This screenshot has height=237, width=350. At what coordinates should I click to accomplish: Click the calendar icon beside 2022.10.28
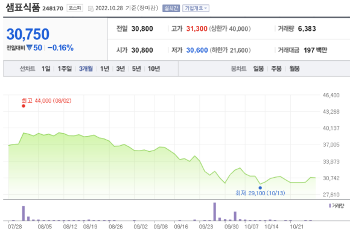click(x=91, y=8)
